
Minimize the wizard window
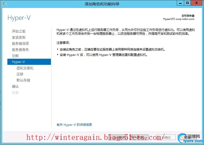click(180, 3)
